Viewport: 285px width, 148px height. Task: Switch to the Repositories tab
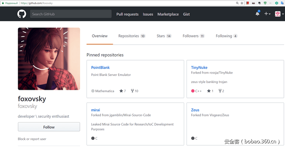(x=132, y=36)
